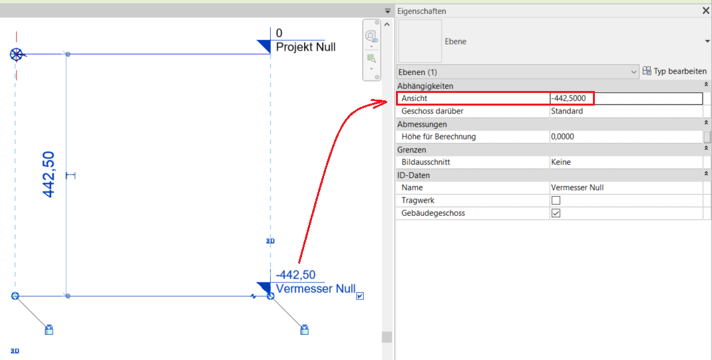
Task: Click the Projekt Null level head triangle
Action: point(266,45)
